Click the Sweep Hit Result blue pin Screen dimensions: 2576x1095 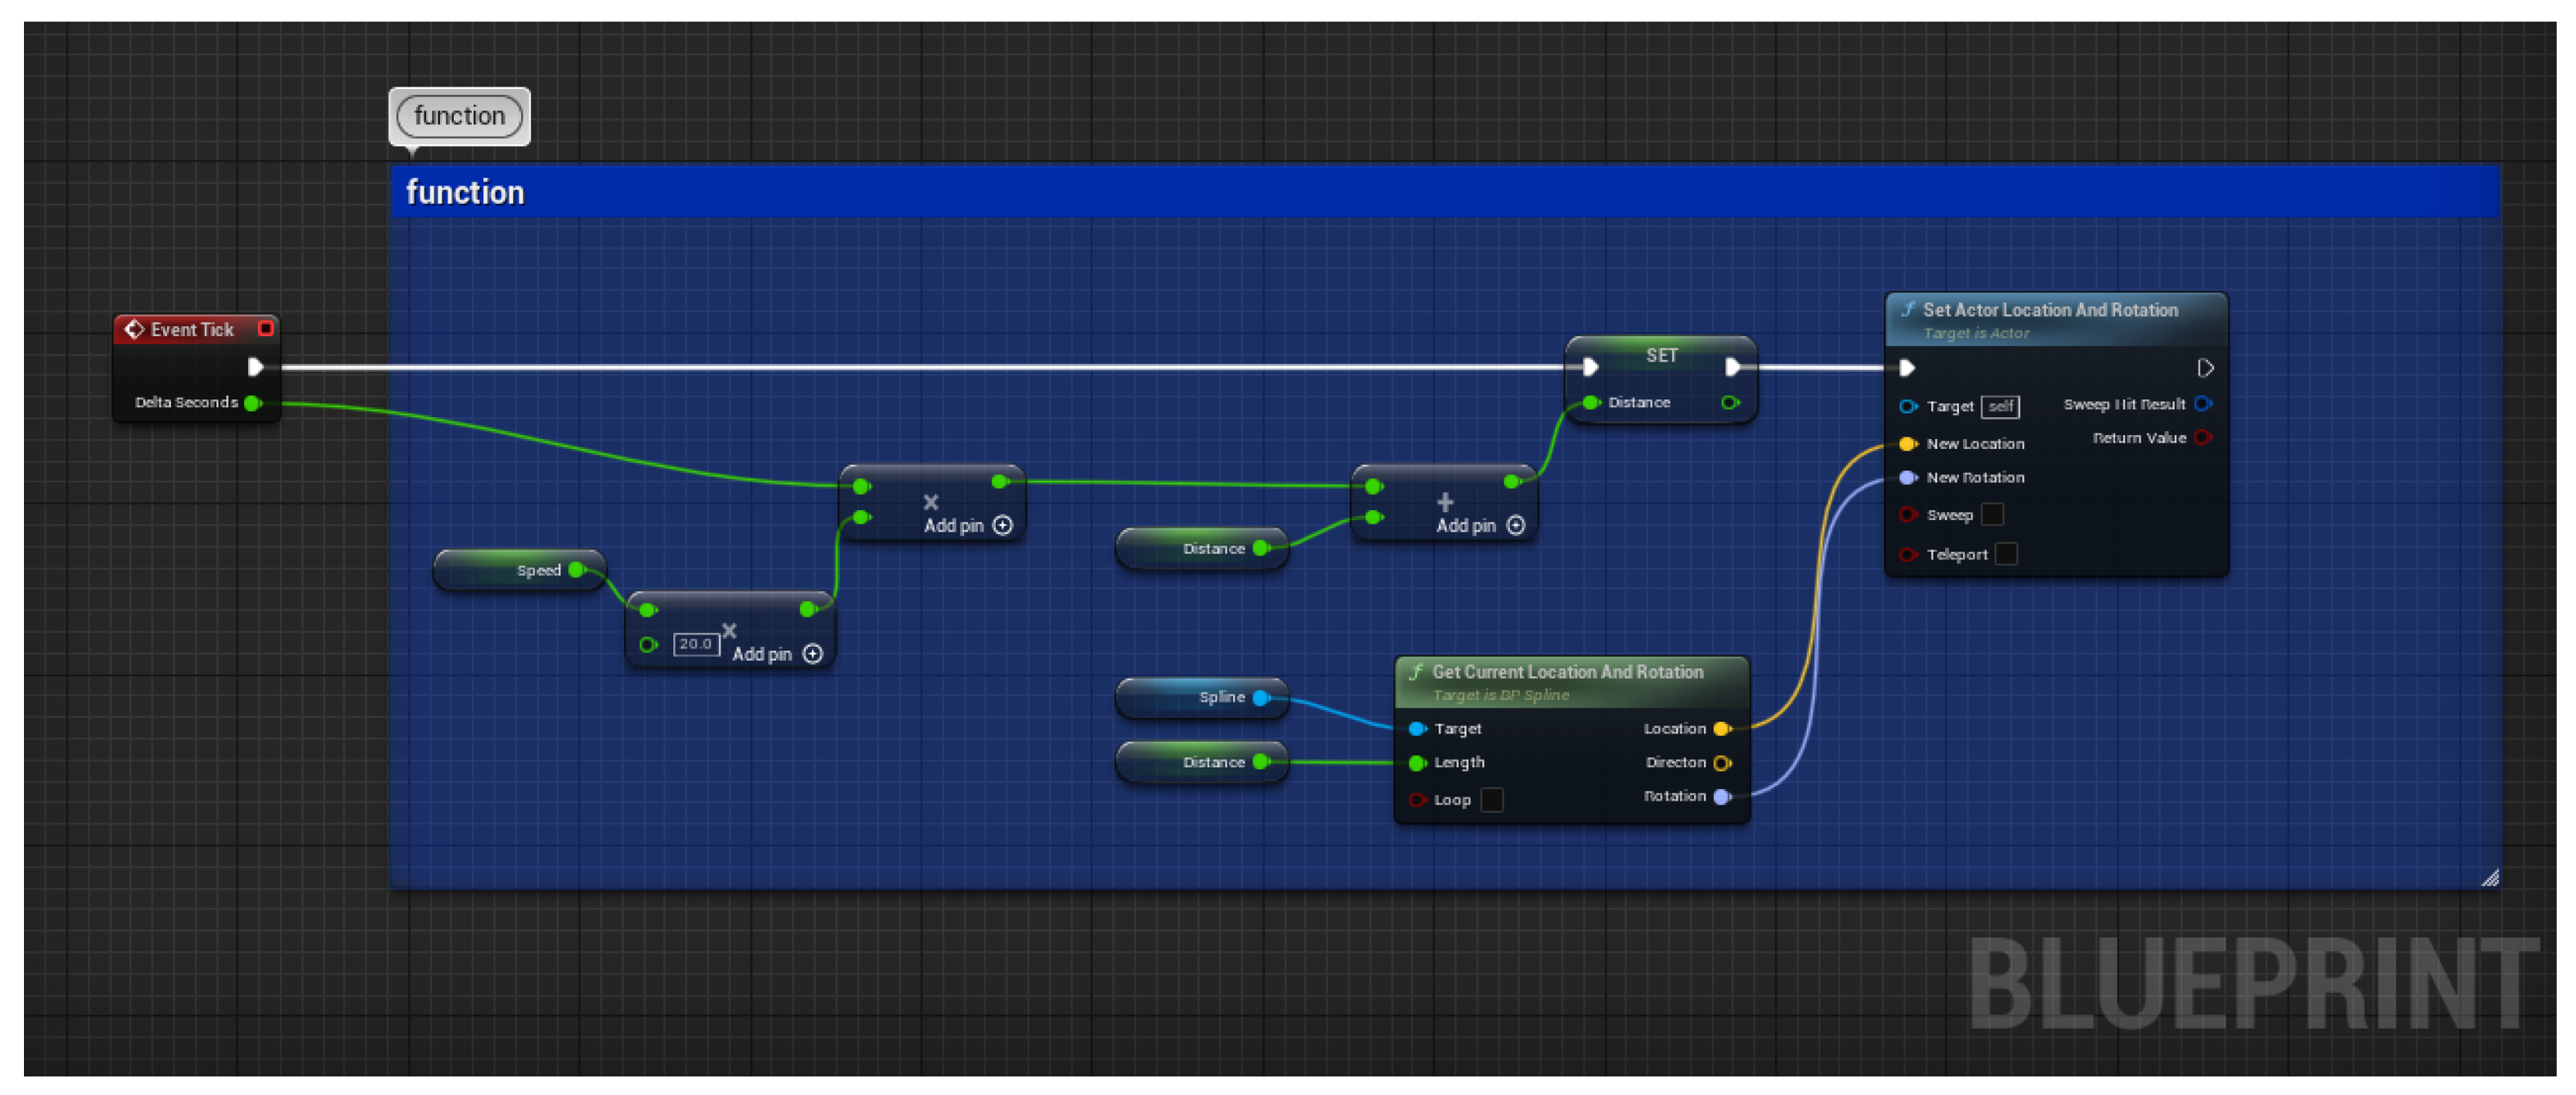coord(2202,404)
